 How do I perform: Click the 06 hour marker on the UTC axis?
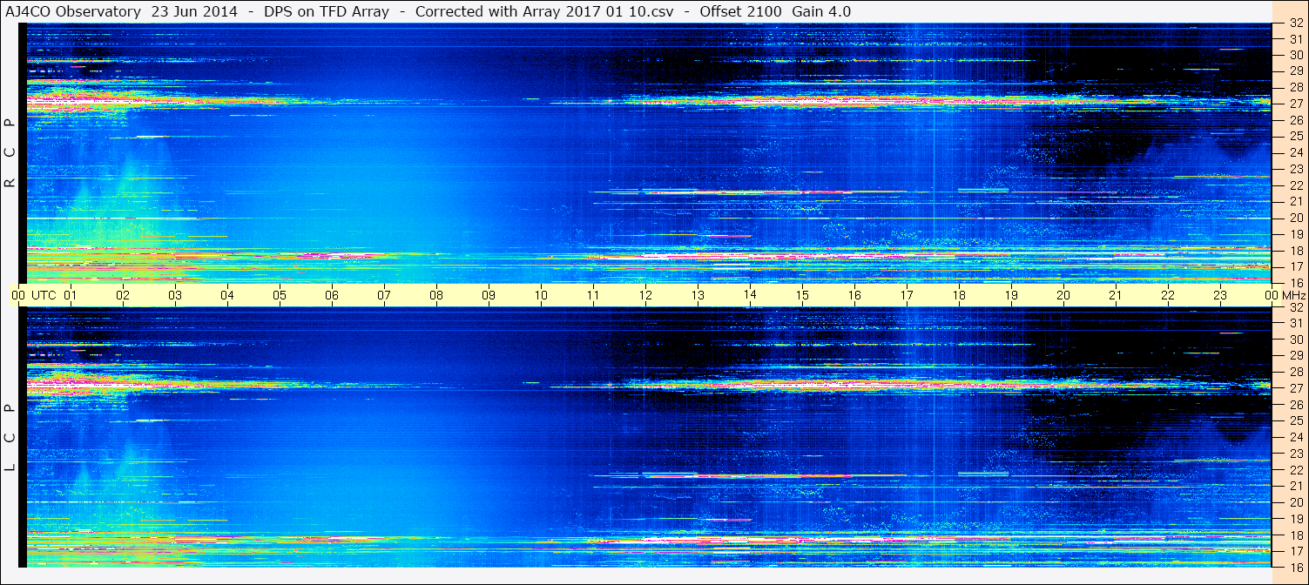[x=332, y=295]
